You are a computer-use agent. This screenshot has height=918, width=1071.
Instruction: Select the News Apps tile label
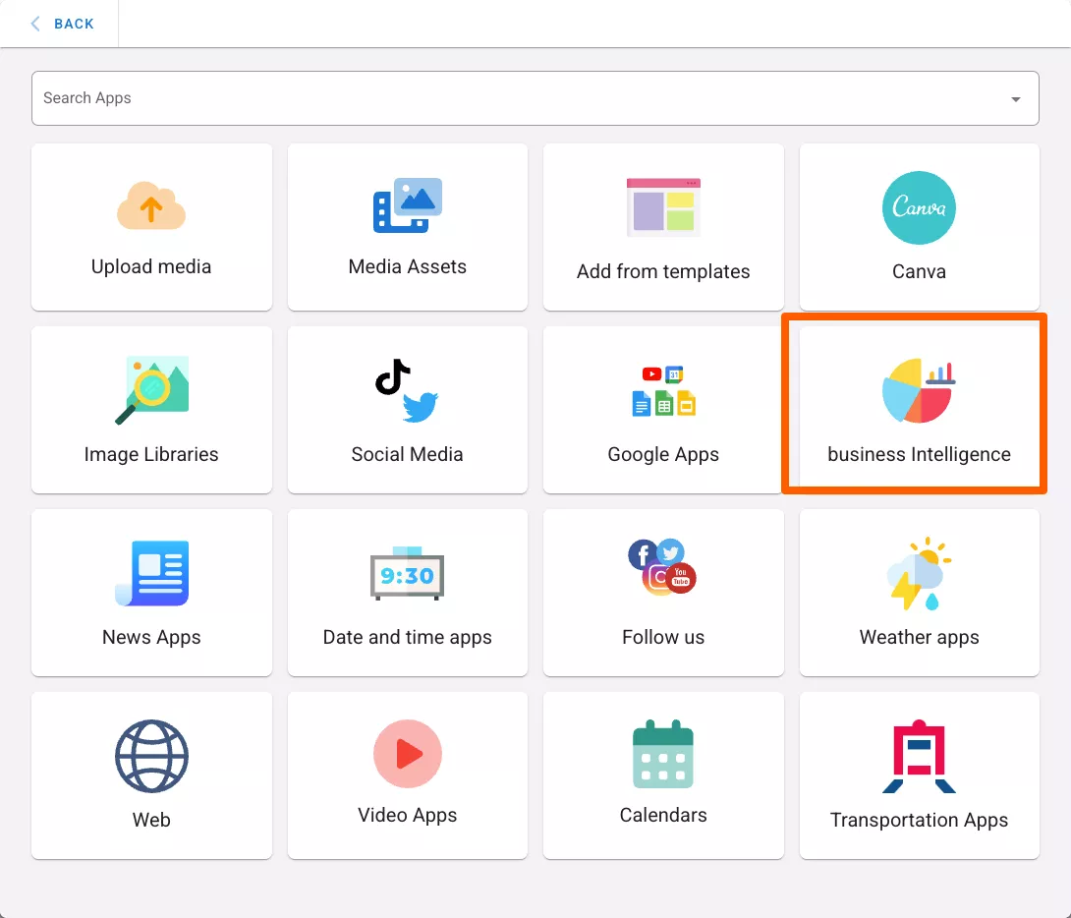[x=151, y=637]
